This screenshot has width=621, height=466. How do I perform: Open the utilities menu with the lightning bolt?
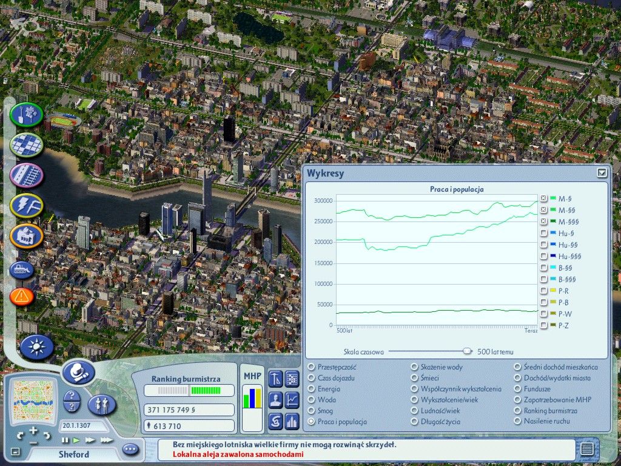(27, 206)
